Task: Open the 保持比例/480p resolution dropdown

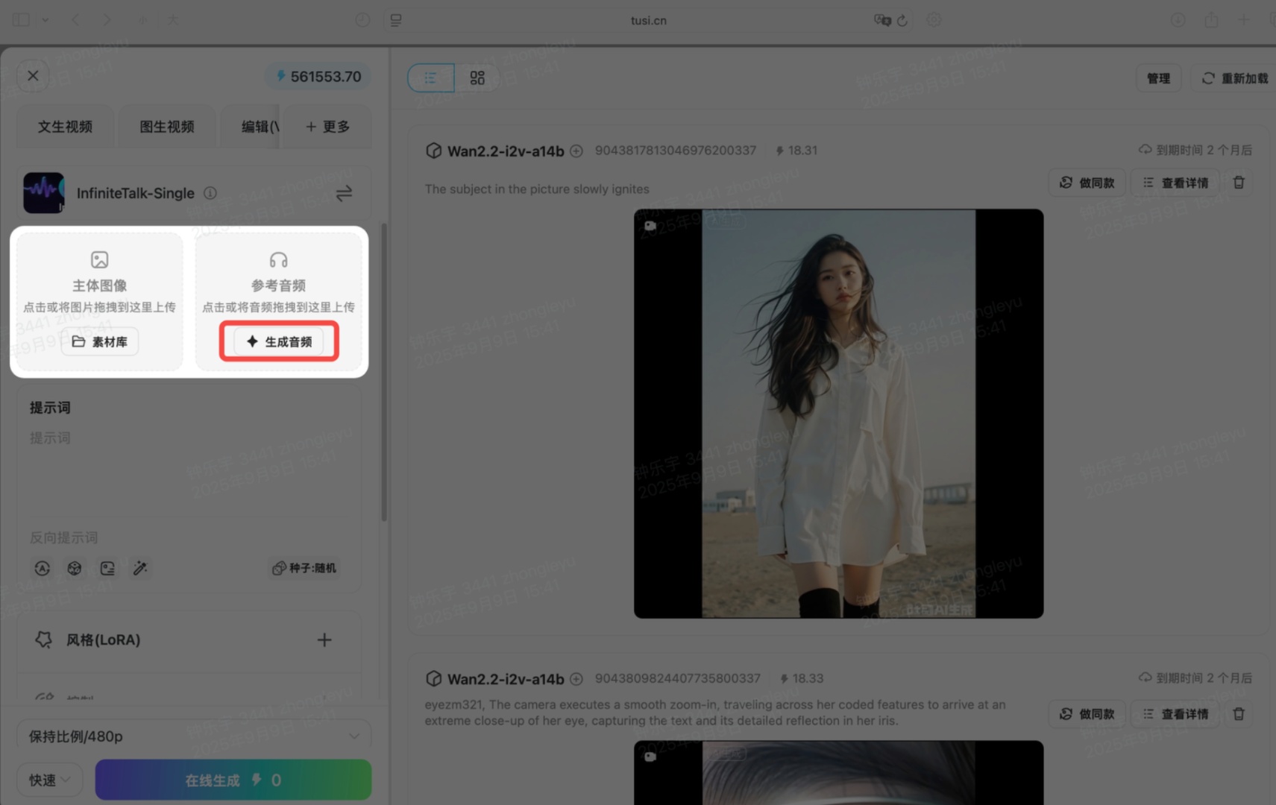Action: 194,736
